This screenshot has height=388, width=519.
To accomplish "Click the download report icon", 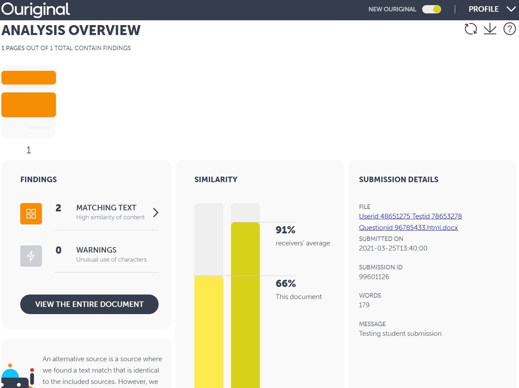I will point(490,29).
